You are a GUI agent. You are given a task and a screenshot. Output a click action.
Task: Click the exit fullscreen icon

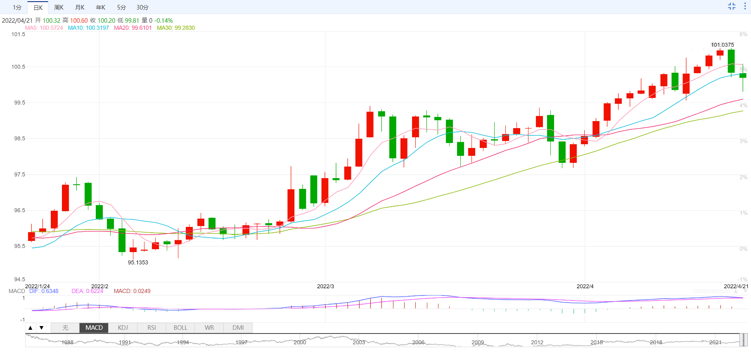click(732, 6)
